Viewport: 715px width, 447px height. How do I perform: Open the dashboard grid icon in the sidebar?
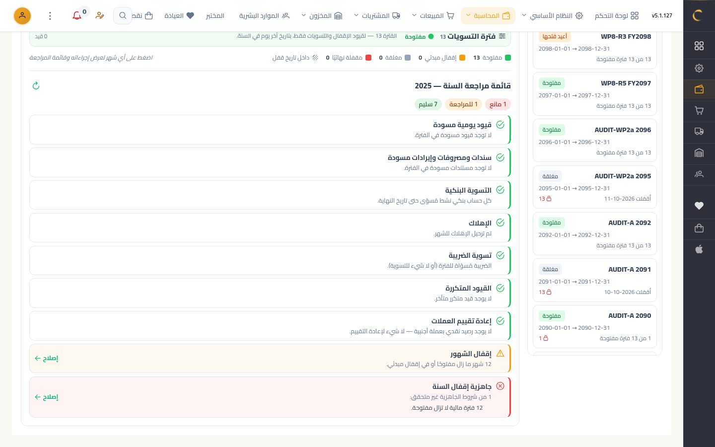699,46
